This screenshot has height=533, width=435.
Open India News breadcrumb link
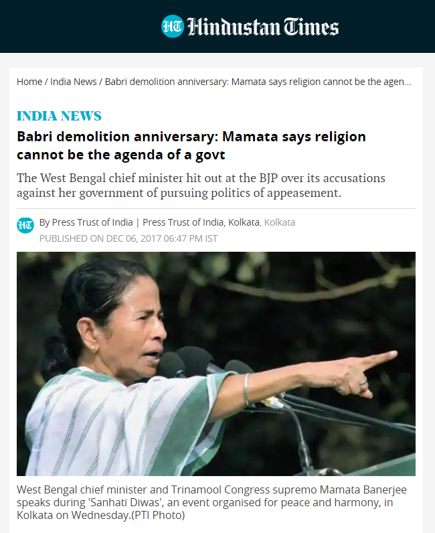pyautogui.click(x=74, y=82)
